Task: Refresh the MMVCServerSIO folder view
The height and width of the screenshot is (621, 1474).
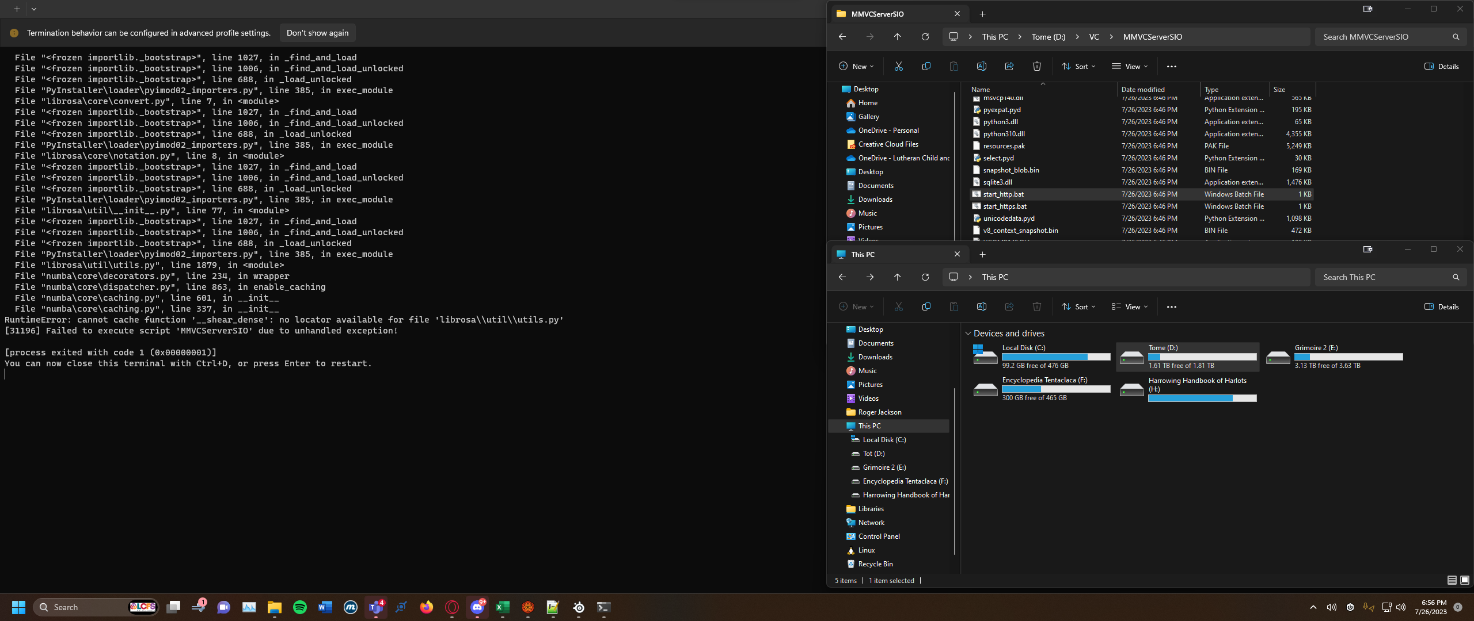Action: pos(925,36)
